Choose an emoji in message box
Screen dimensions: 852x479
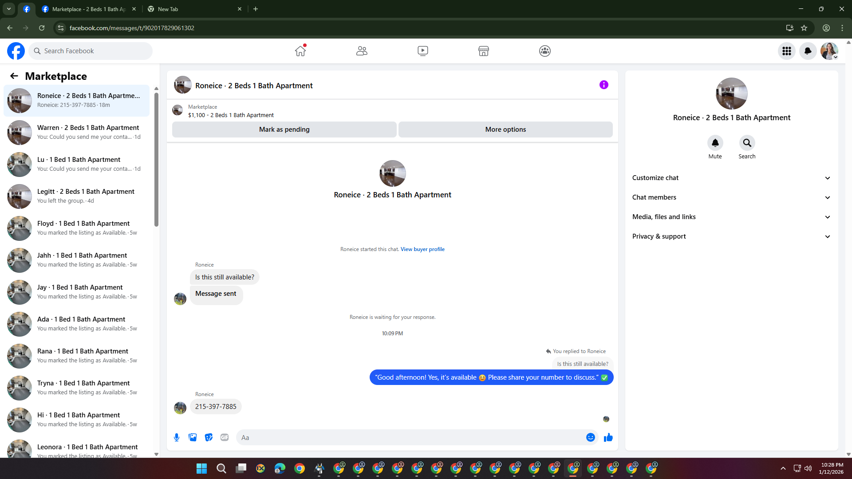click(x=590, y=437)
